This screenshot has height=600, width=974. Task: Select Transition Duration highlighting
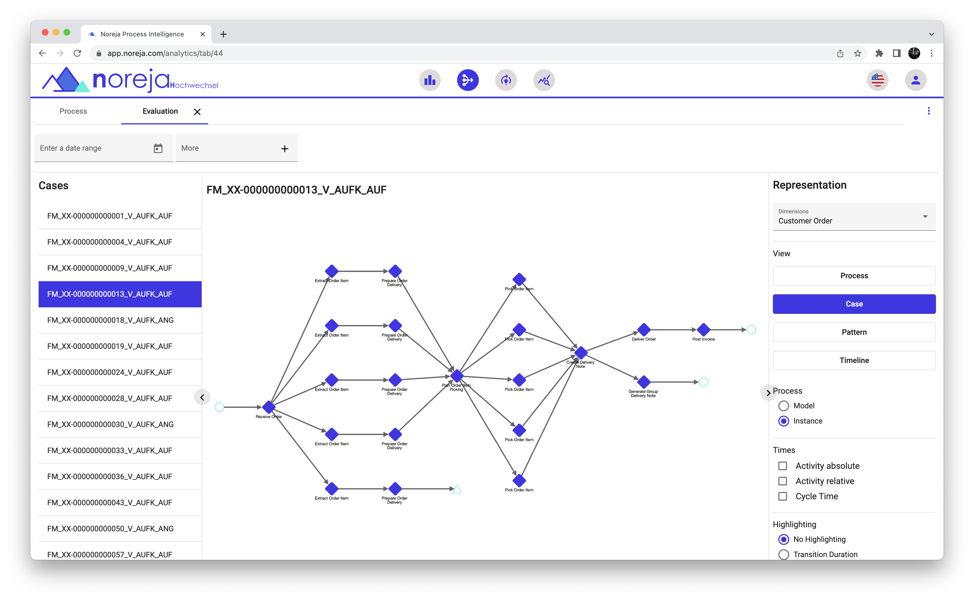[x=784, y=554]
